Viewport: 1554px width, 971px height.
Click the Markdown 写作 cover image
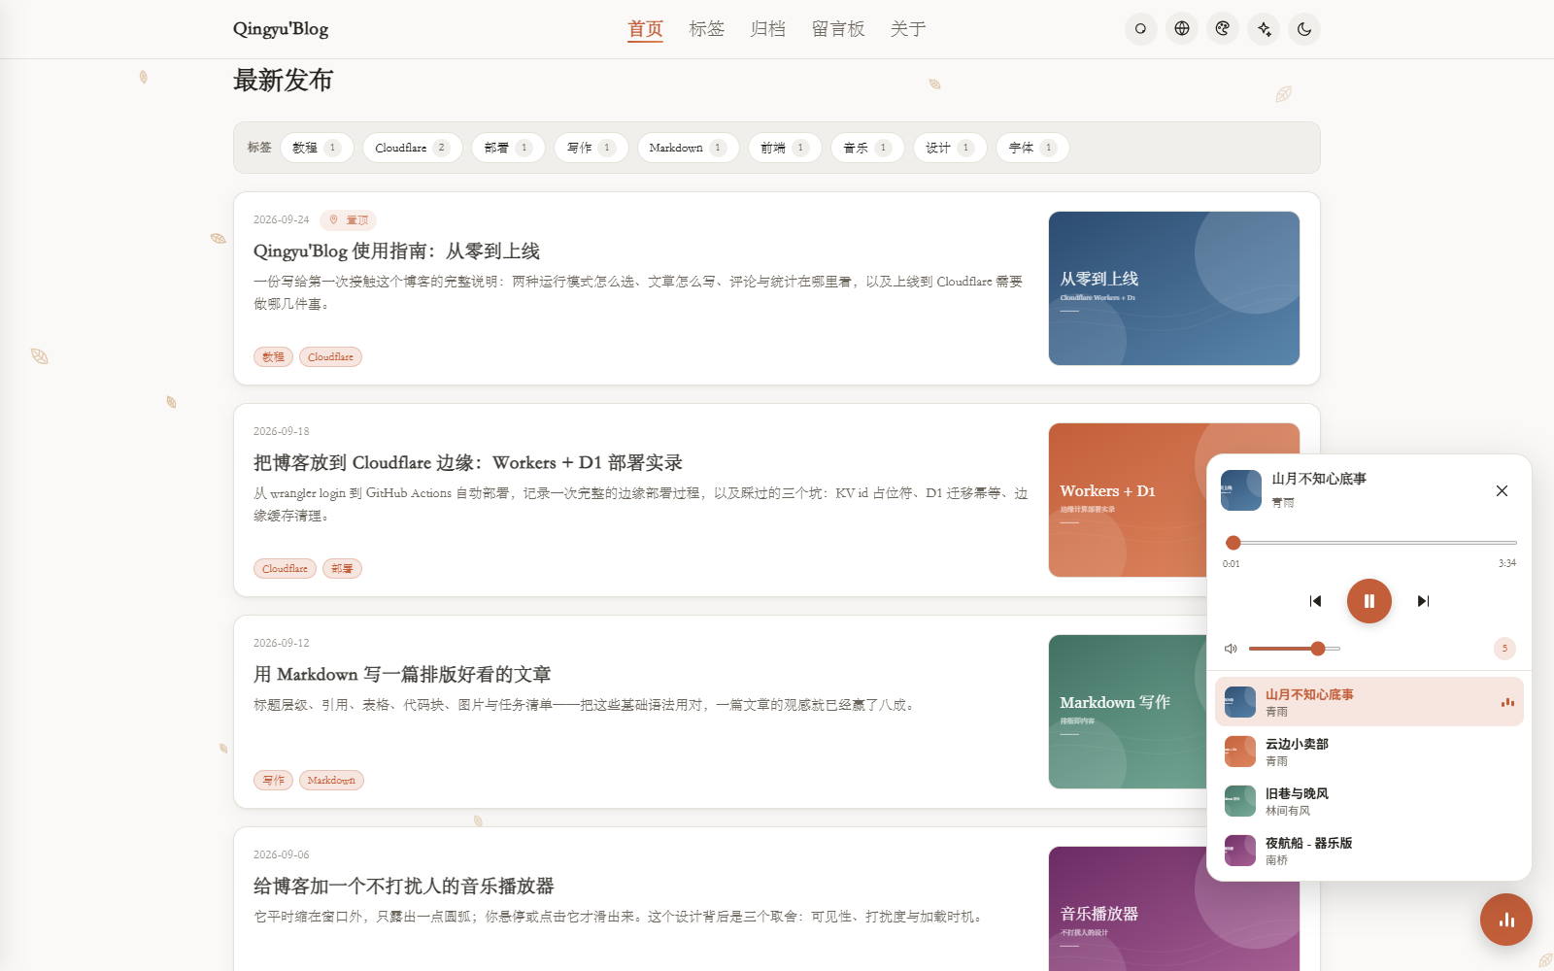1127,712
